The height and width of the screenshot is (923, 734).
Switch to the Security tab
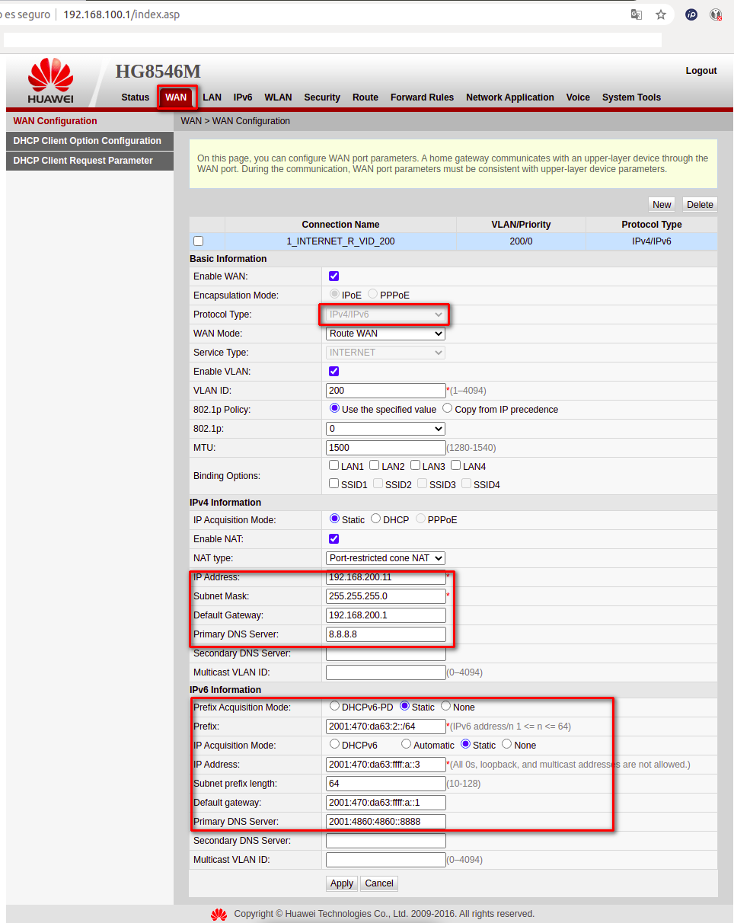322,97
